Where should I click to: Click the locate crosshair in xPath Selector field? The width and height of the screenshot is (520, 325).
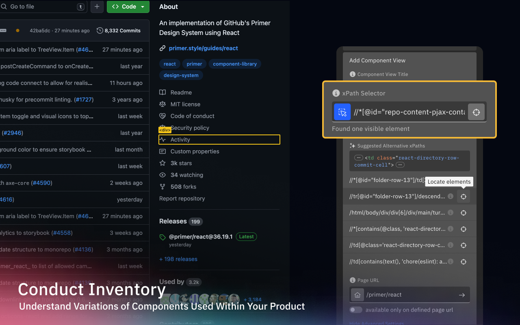click(476, 112)
